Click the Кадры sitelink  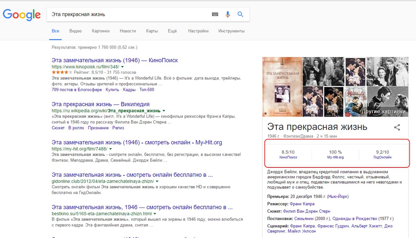point(129,90)
